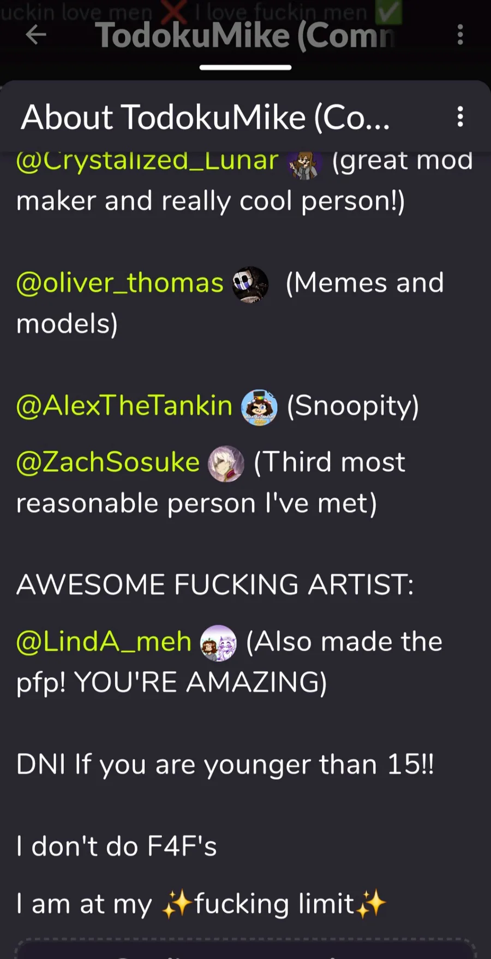Tap the sparkle emoji before fucking limit

[177, 905]
